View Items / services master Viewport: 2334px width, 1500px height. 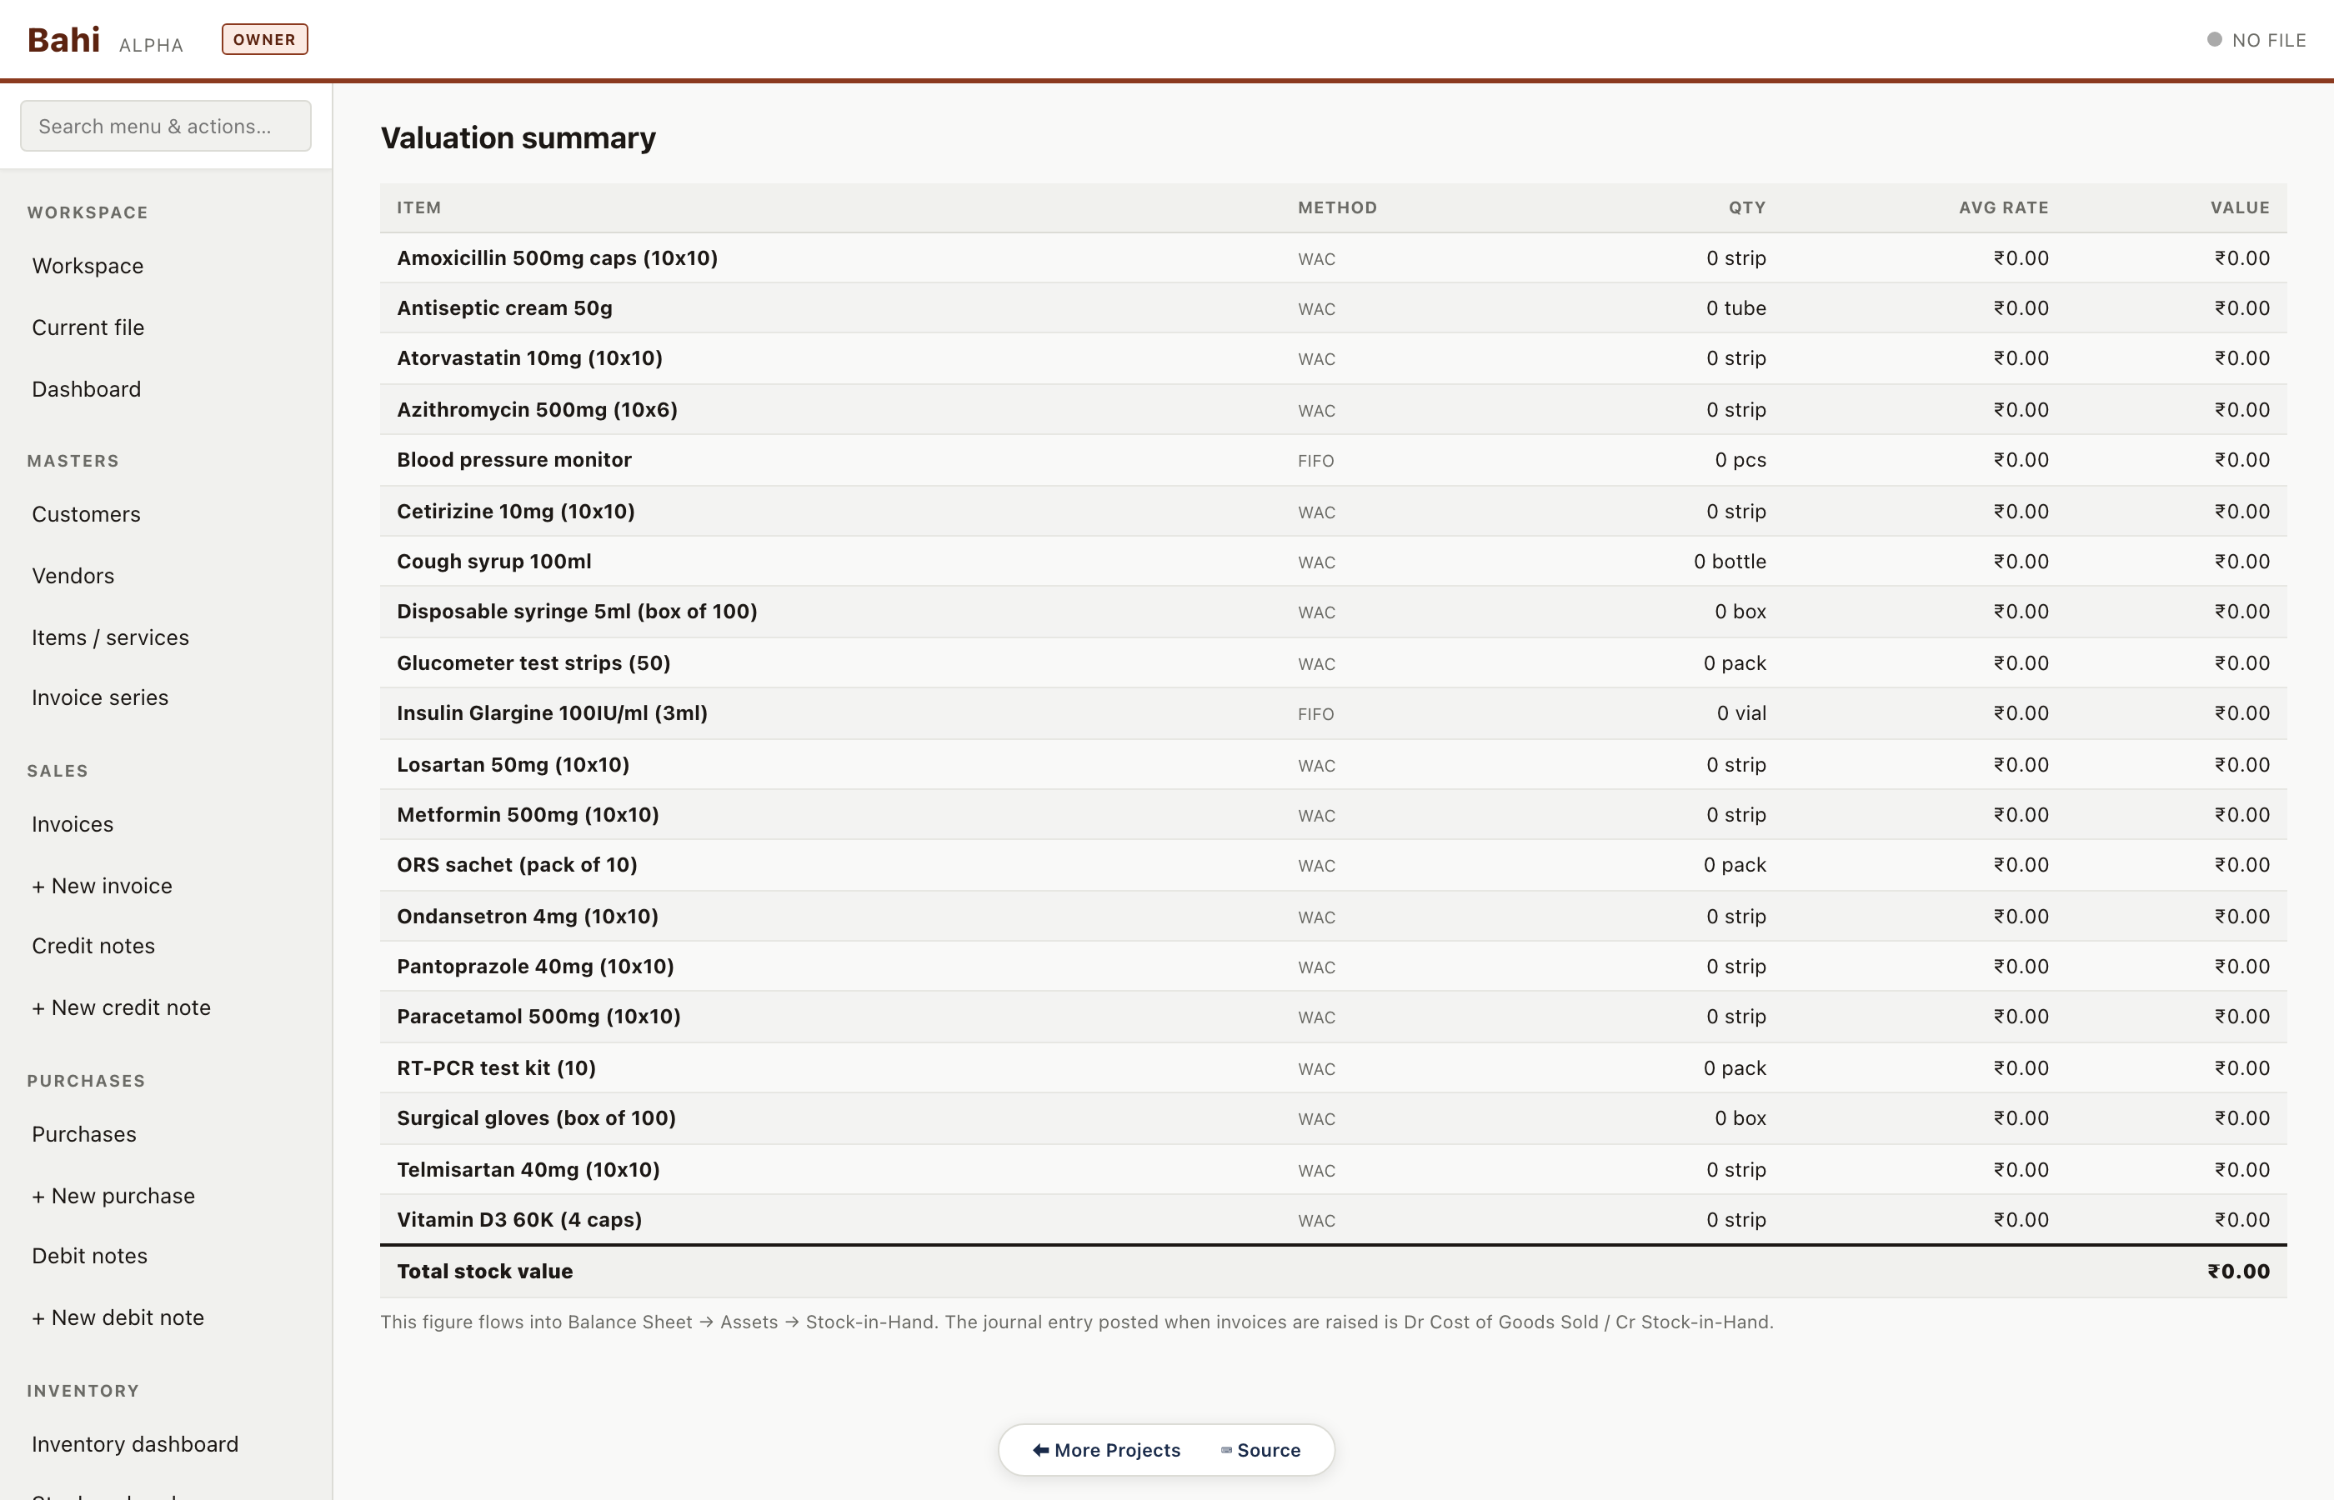(x=110, y=637)
